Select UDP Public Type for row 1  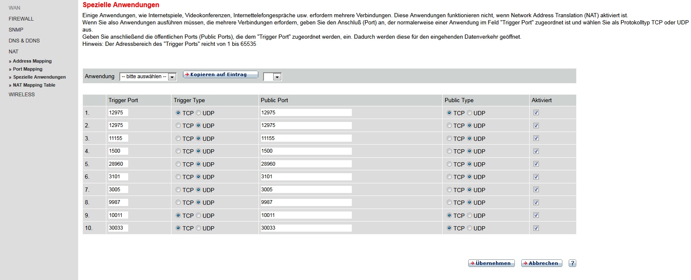[x=469, y=113]
